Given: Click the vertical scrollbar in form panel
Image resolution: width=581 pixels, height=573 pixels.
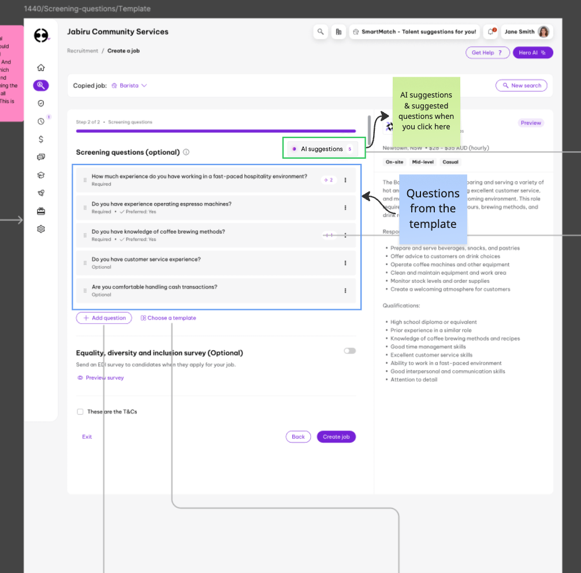Looking at the screenshot, I should (x=369, y=129).
